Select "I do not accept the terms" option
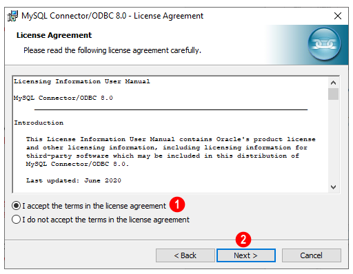The height and width of the screenshot is (274, 353). (x=16, y=220)
